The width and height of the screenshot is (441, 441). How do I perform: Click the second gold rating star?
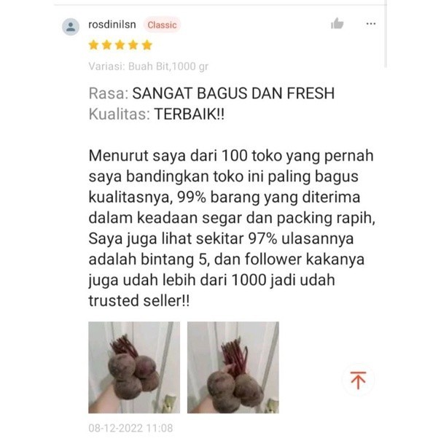click(107, 44)
